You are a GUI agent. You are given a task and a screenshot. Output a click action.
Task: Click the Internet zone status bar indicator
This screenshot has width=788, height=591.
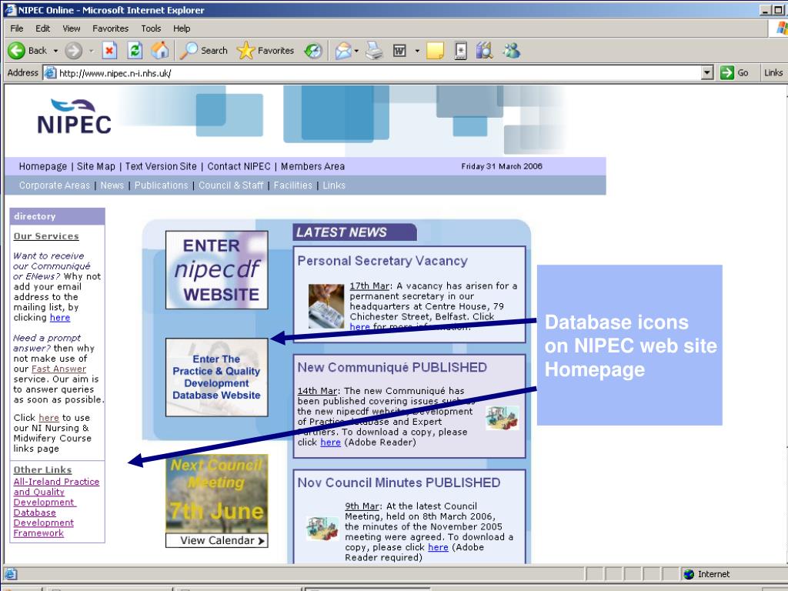(x=706, y=574)
